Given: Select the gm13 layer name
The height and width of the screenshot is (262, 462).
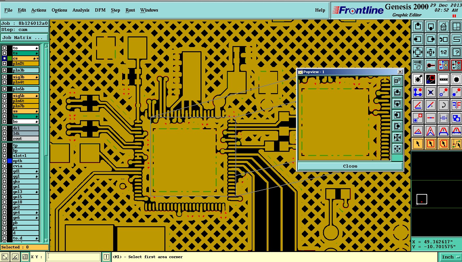Looking at the screenshot, I should pos(25,192).
